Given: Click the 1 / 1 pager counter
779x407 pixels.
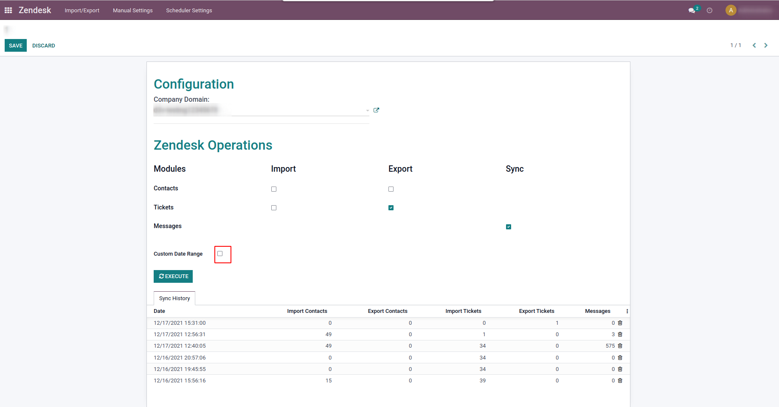Looking at the screenshot, I should [736, 45].
